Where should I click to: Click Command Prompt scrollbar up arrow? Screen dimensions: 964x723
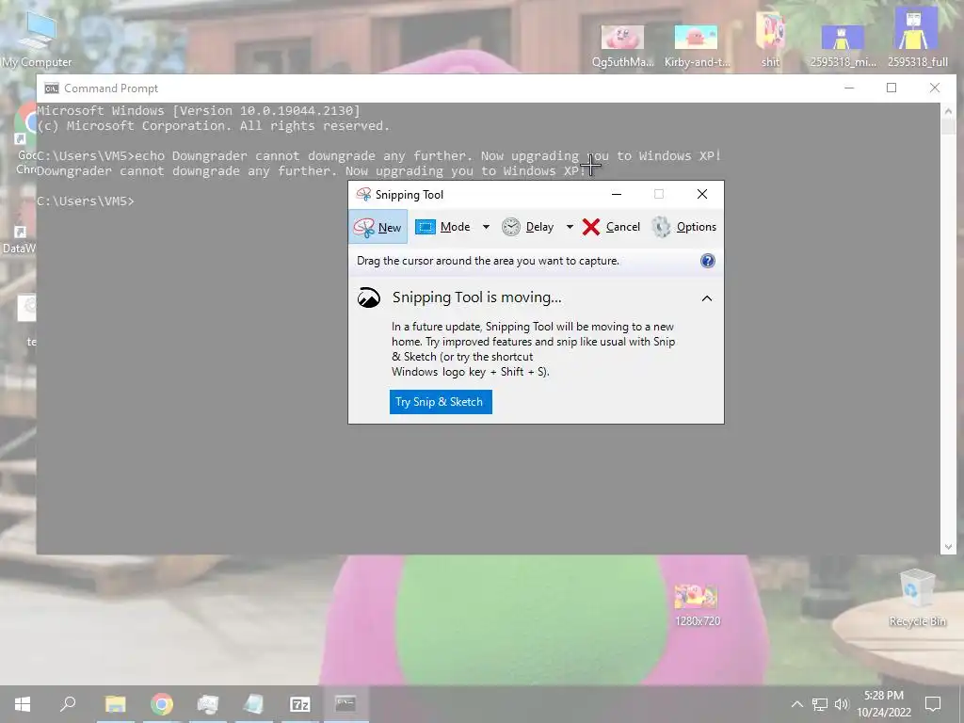(948, 111)
